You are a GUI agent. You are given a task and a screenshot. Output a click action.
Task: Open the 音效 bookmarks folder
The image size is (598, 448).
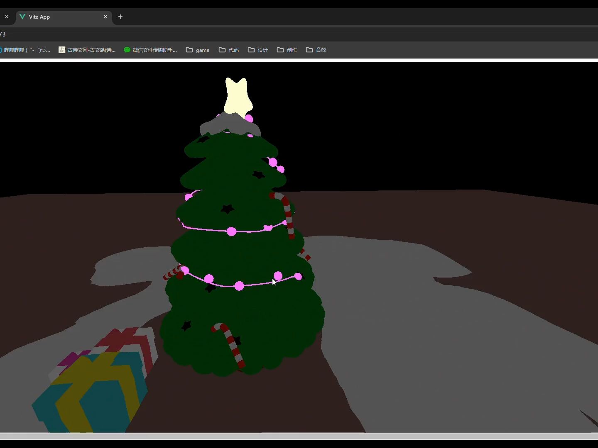[316, 50]
